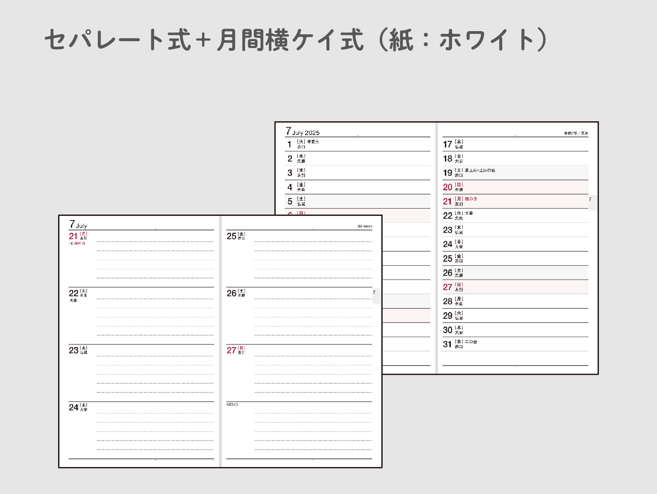The height and width of the screenshot is (494, 657).
Task: Select day 23 row in monthly list
Action: tap(515, 230)
